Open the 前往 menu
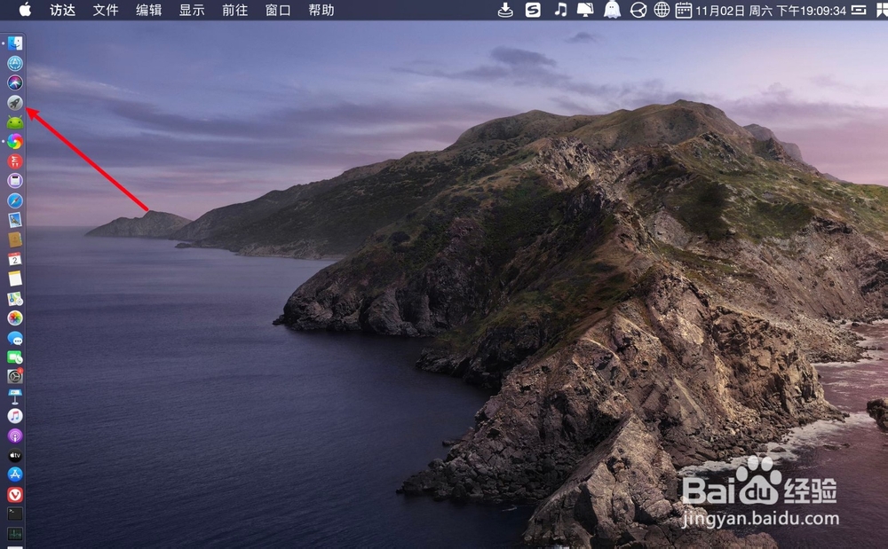This screenshot has height=549, width=888. (x=234, y=10)
